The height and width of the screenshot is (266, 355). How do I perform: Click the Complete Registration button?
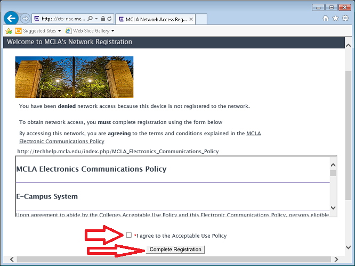pos(175,250)
